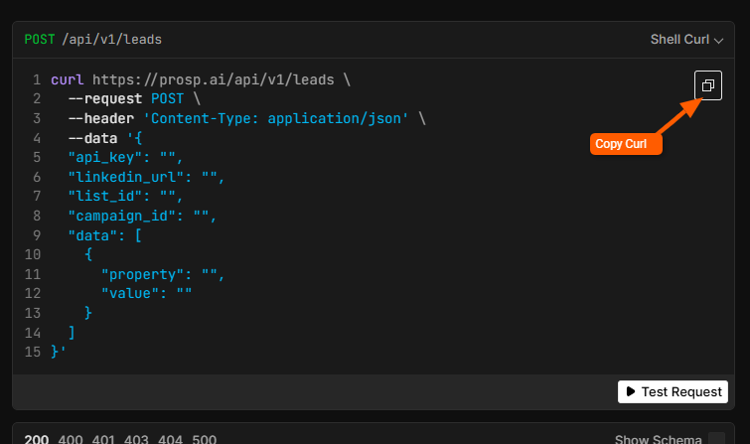Enable the Show Schema checkbox
The width and height of the screenshot is (750, 444).
click(x=716, y=439)
